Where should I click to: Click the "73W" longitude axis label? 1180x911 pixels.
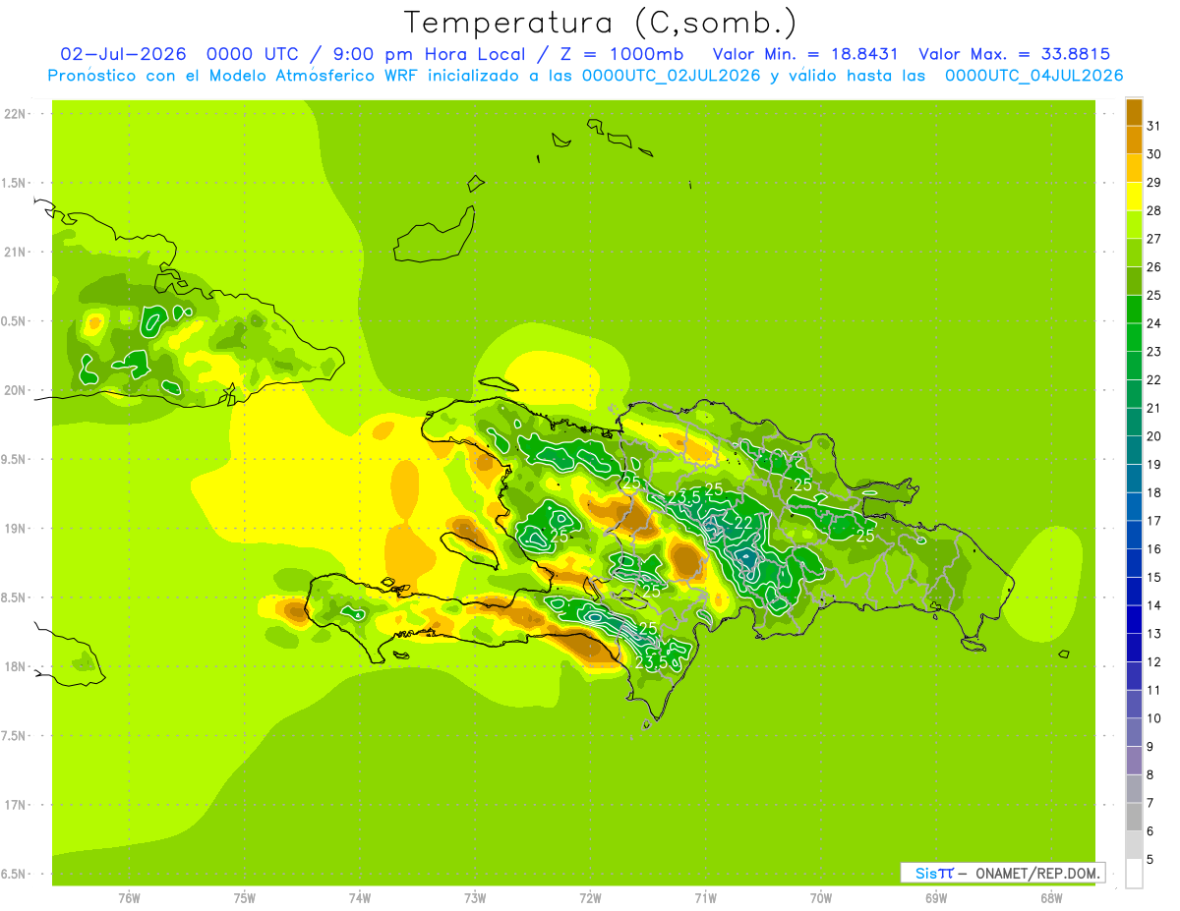click(x=475, y=898)
